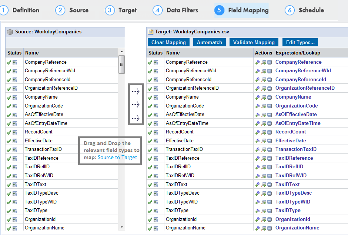The image size is (348, 235).
Task: Add expression icon on CompanyName target row
Action: click(258, 97)
